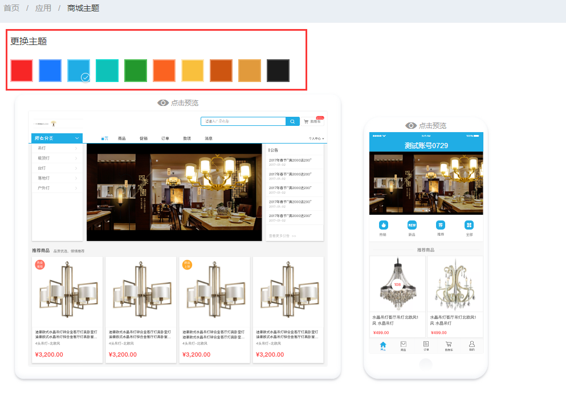The image size is (566, 405).
Task: Open the shopping cart 购物车 icon in desktop preview
Action: tap(306, 121)
